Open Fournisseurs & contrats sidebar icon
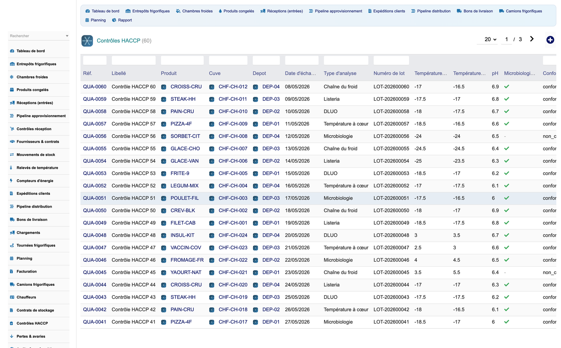The height and width of the screenshot is (348, 561). [12, 142]
